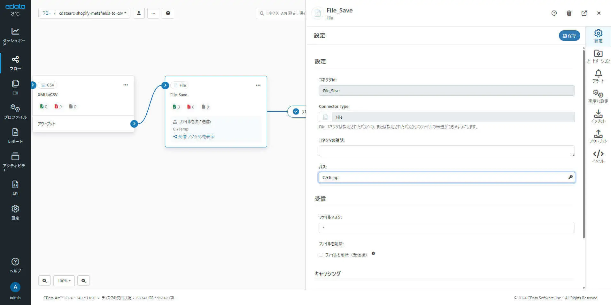Switch to the Advanced Settings tab
Screen dimensions: 611x305
[598, 96]
